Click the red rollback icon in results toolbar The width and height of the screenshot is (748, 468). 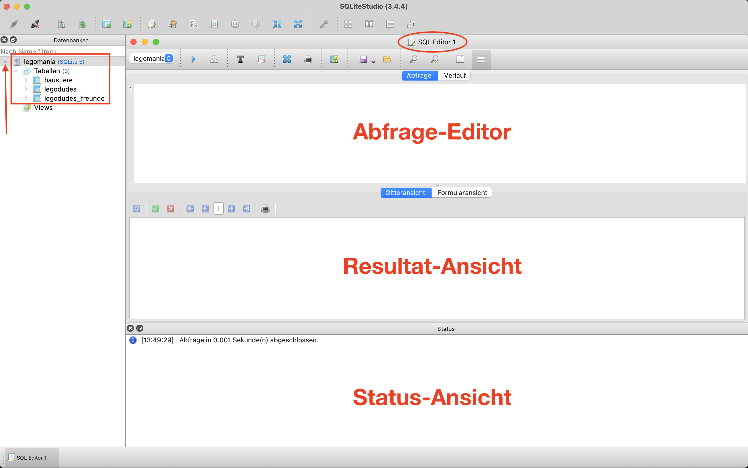pyautogui.click(x=170, y=209)
